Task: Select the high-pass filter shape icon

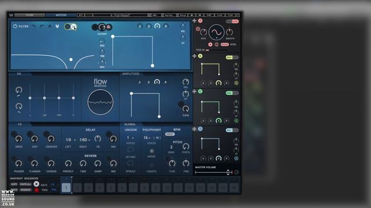Action: (x=42, y=26)
